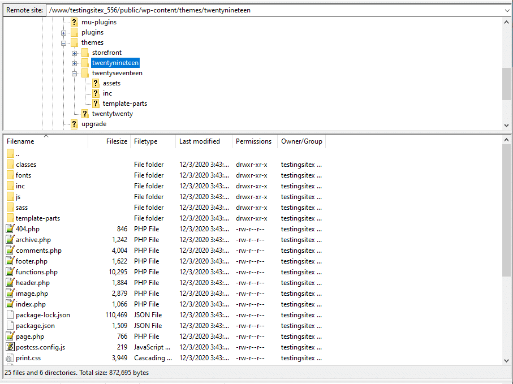Collapse the twentyseventeen folder node
Screen dimensions: 513x384
[74, 74]
